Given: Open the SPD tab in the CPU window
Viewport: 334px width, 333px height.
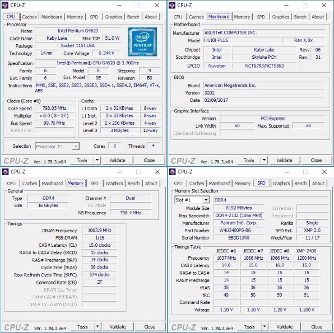Looking at the screenshot, I should (x=94, y=17).
